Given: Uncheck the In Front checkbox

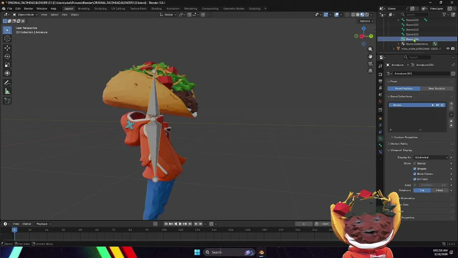Looking at the screenshot, I should click(415, 179).
